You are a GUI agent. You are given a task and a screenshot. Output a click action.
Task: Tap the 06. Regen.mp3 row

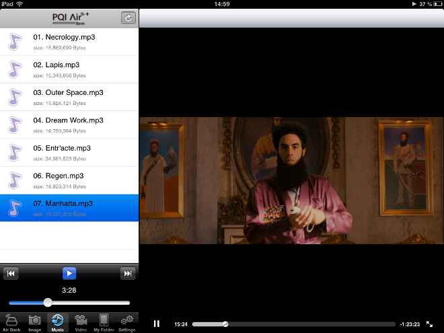click(69, 181)
